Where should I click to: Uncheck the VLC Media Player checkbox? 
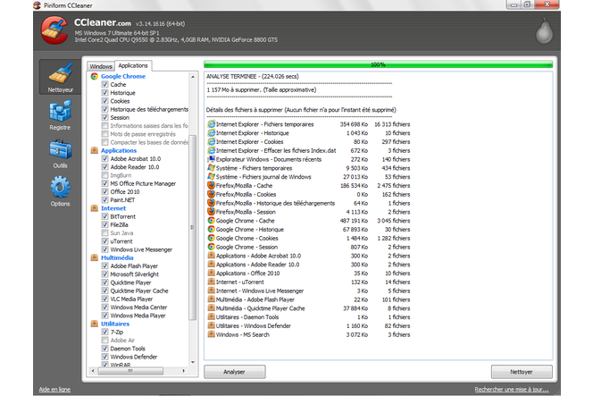[105, 299]
